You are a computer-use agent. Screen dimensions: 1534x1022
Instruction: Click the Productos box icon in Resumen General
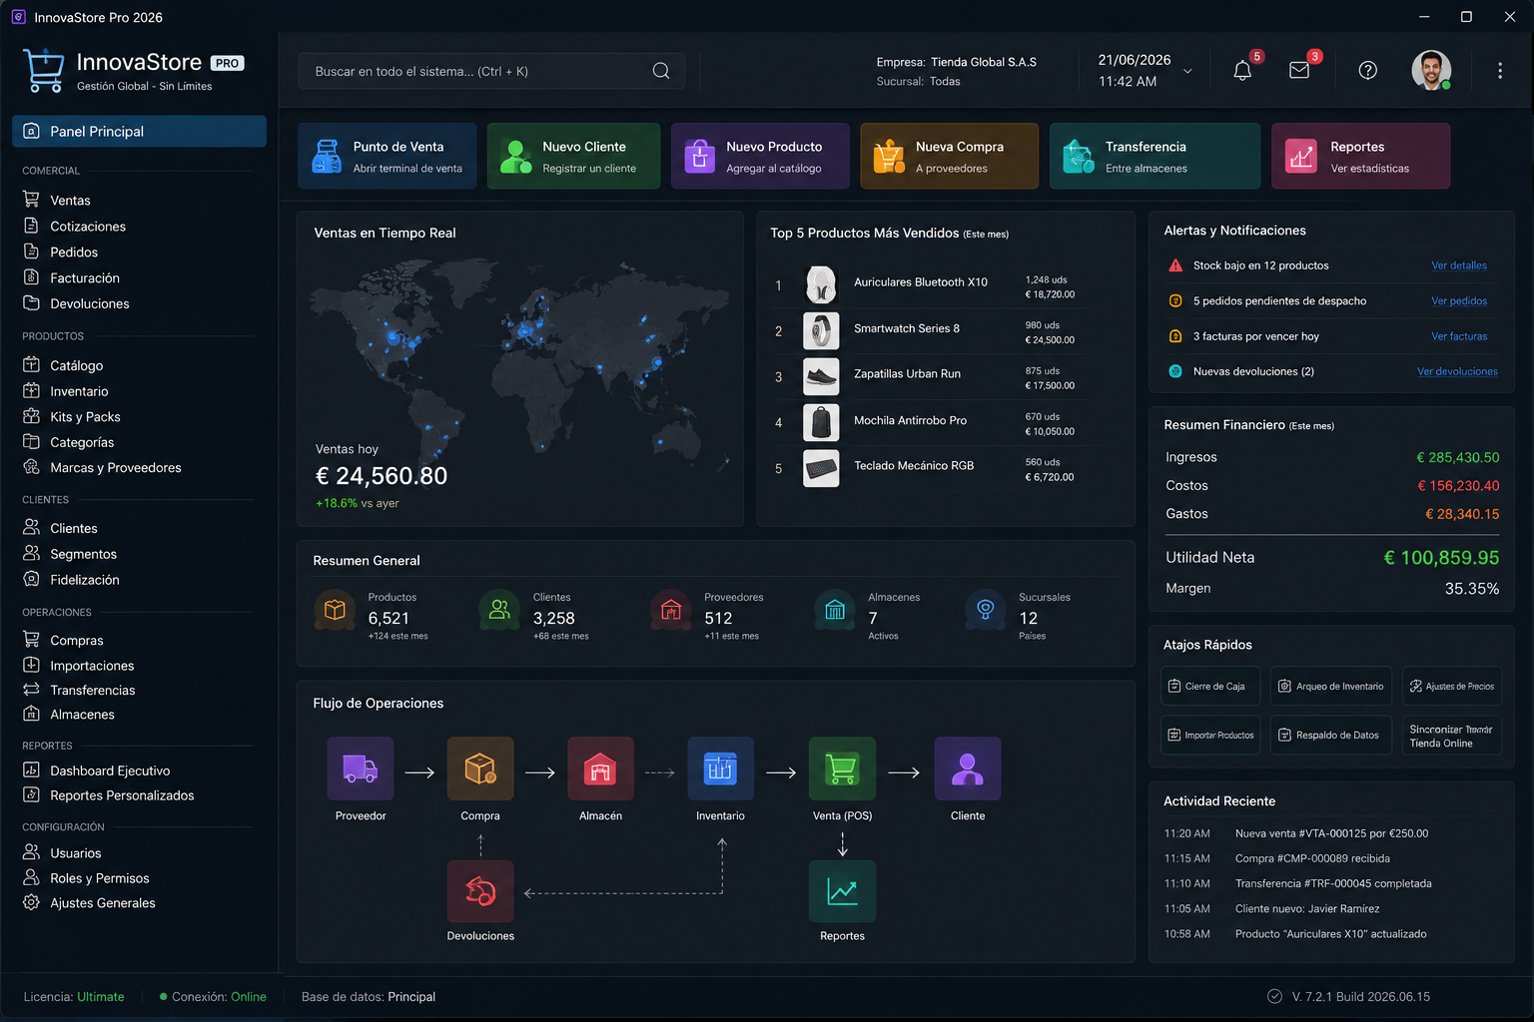point(335,610)
